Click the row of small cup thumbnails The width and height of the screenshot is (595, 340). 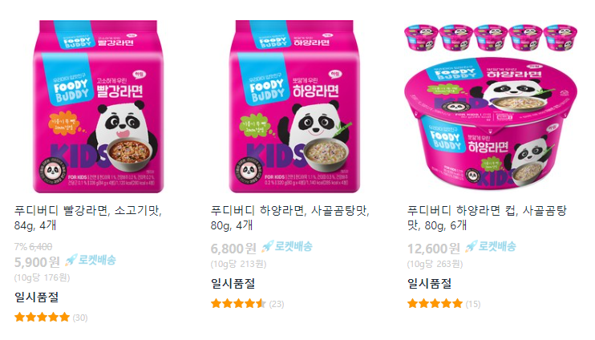[x=491, y=38]
